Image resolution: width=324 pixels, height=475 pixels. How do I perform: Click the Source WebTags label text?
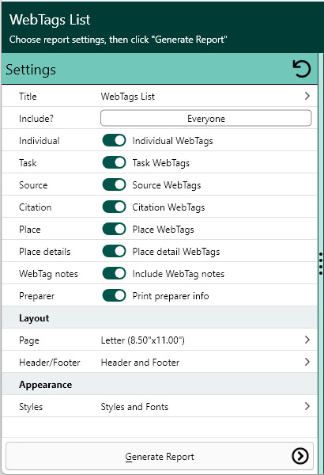[167, 185]
